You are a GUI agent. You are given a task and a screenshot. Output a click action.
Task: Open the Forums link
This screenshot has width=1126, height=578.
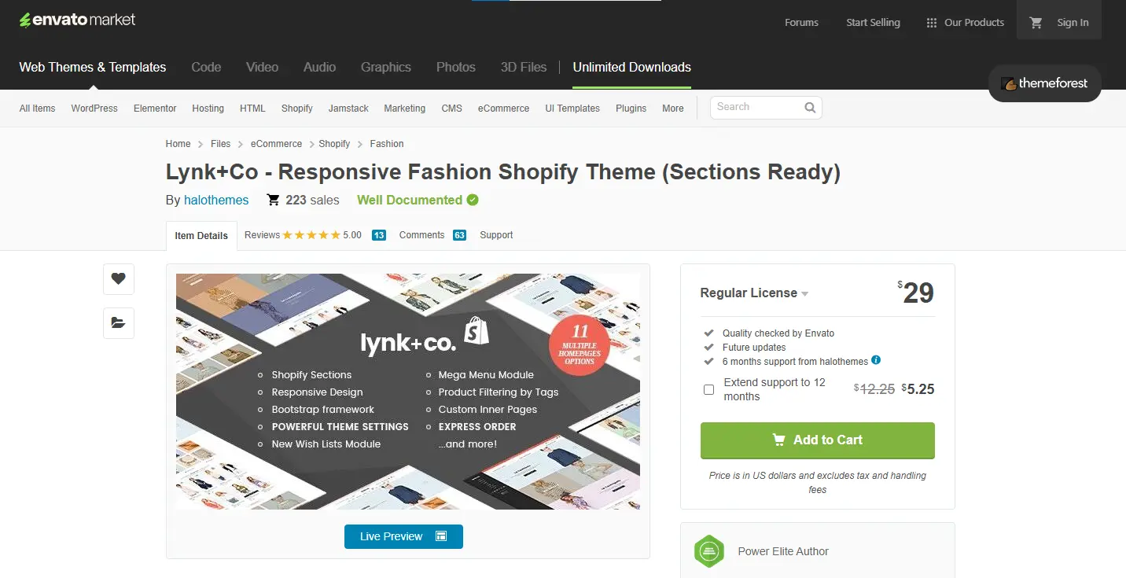801,23
